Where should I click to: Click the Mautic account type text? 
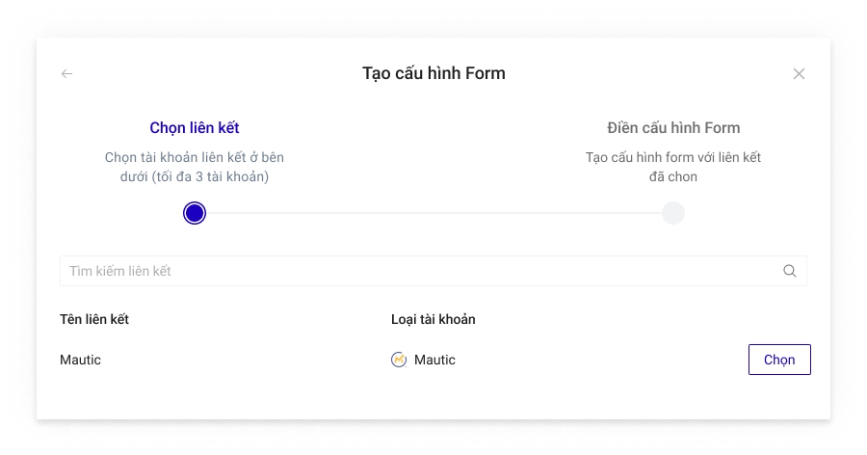coord(434,360)
